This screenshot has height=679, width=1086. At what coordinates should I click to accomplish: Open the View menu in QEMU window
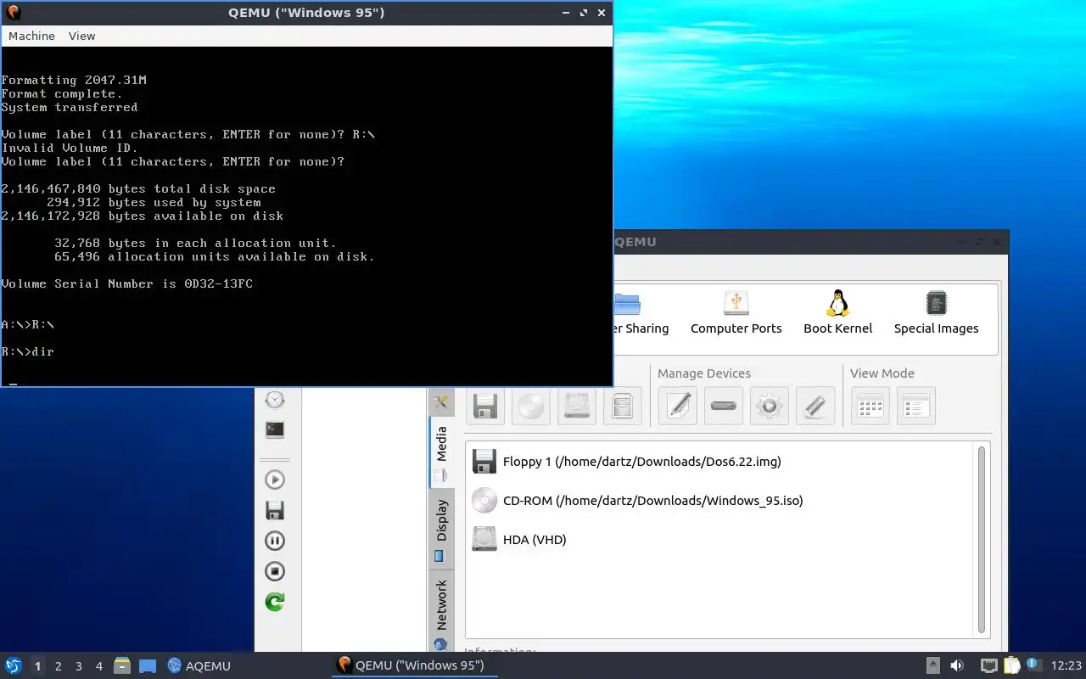pyautogui.click(x=81, y=36)
